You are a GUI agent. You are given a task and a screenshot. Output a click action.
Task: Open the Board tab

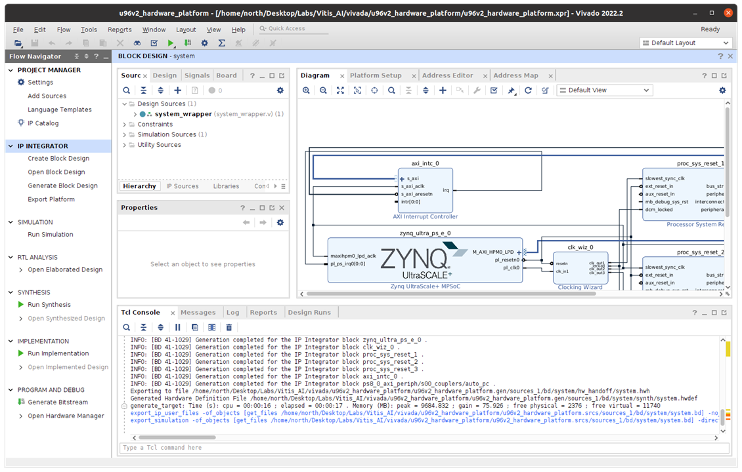226,75
